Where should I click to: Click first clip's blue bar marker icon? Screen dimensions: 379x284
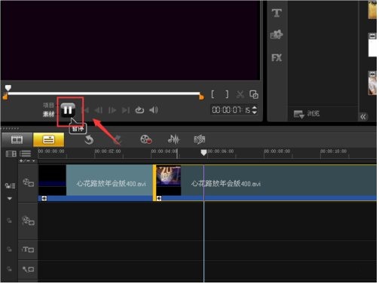click(44, 199)
